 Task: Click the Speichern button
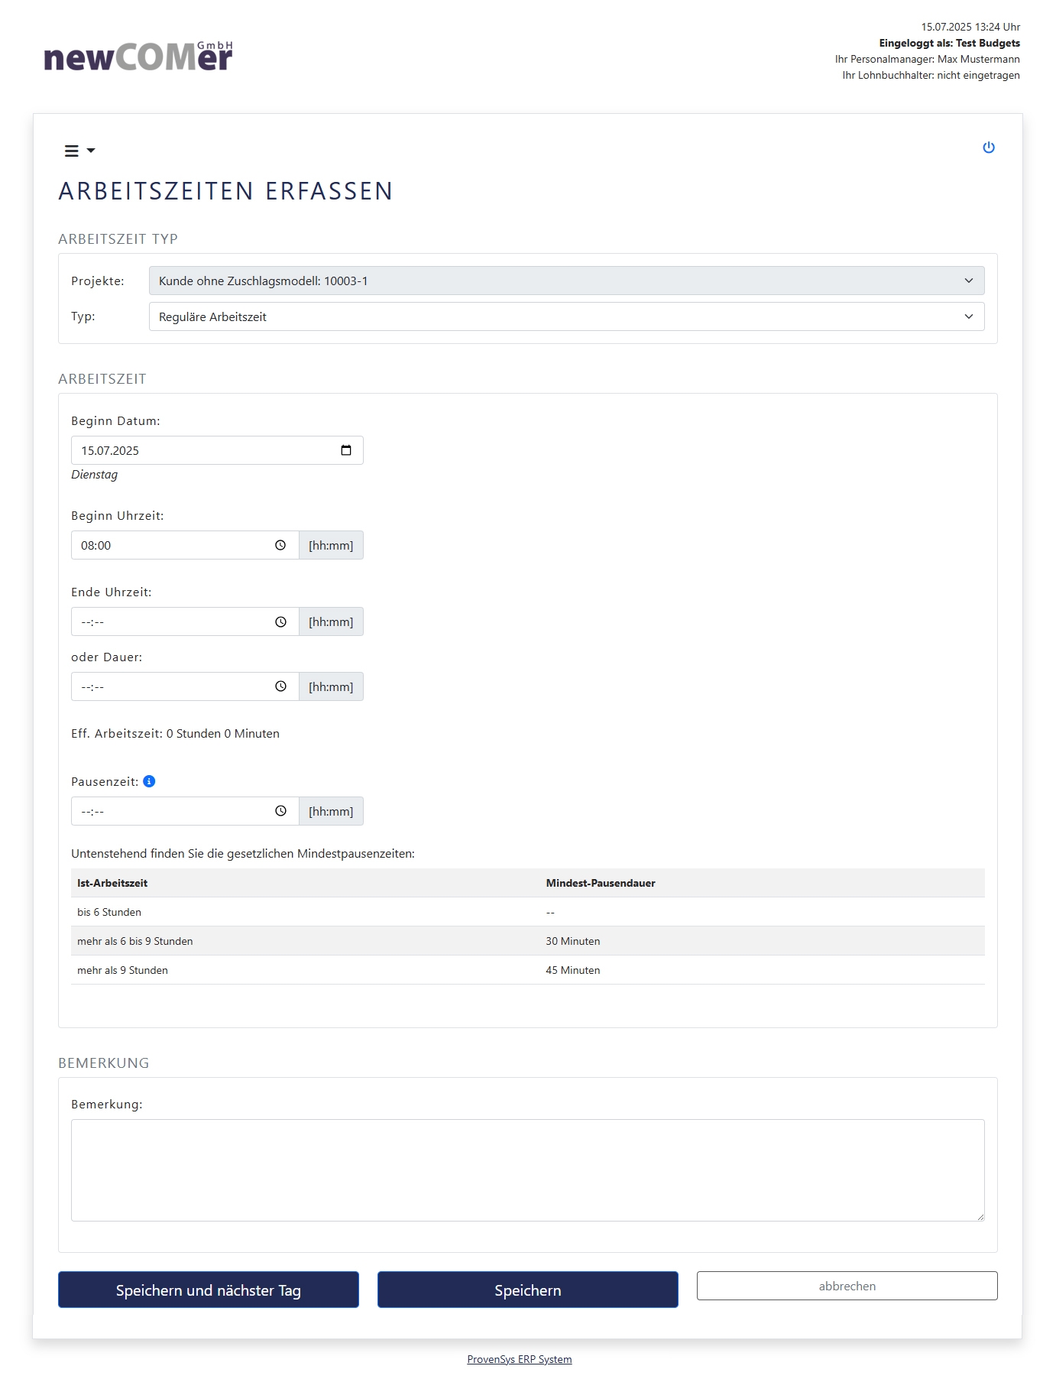coord(527,1290)
